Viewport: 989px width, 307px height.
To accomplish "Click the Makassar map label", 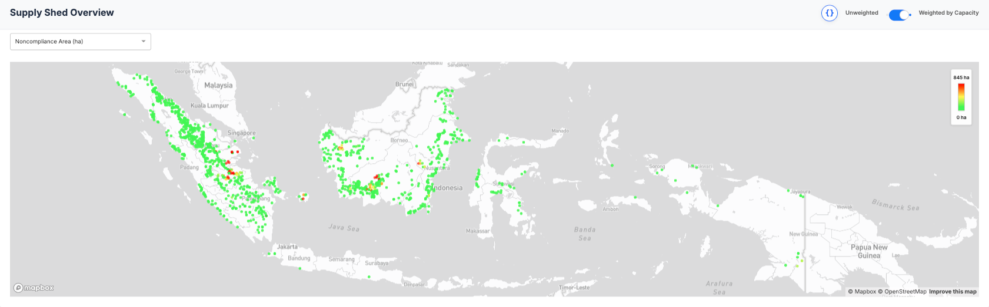I will 478,231.
